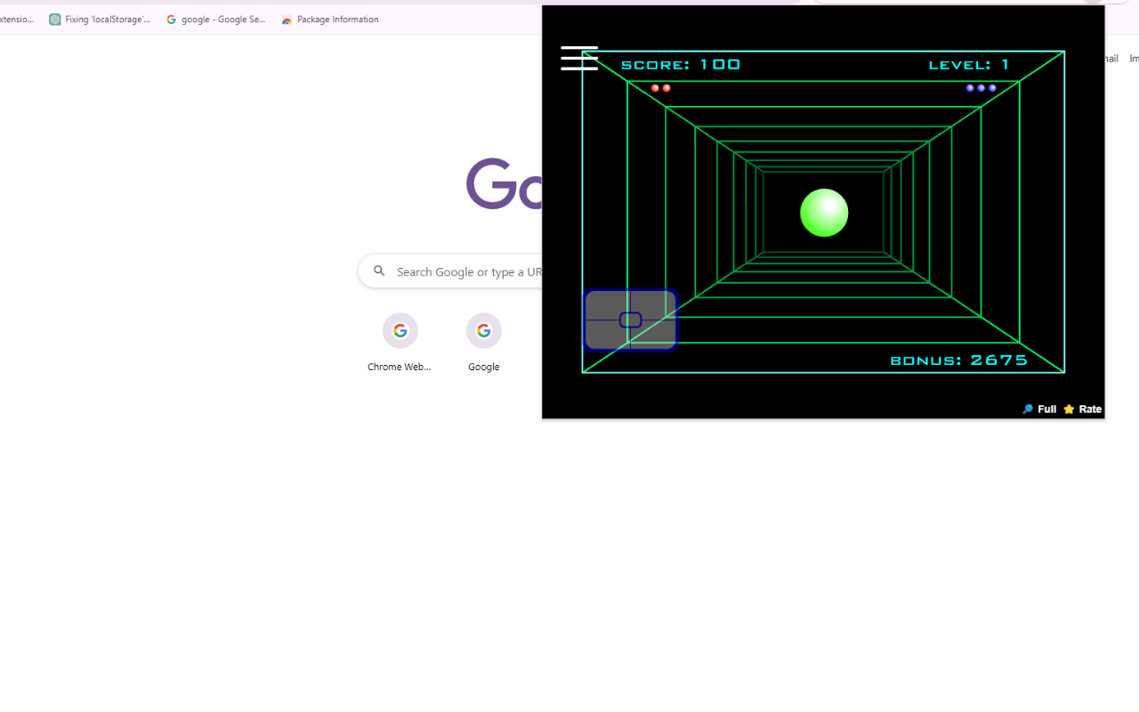1139x712 pixels.
Task: Click the magnifier icon in the search box
Action: (x=379, y=271)
